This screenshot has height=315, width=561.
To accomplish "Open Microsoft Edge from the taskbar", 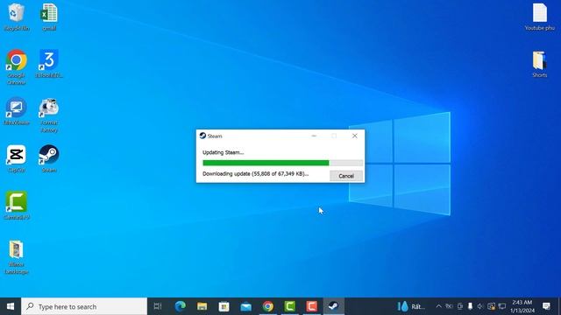I will pos(180,306).
